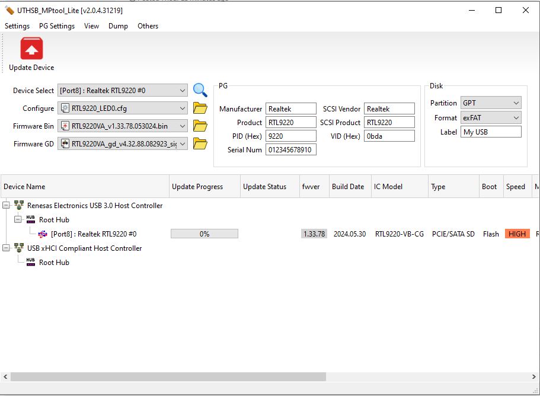Select Root Hub under Renesas controller
The image size is (540, 396).
(54, 220)
